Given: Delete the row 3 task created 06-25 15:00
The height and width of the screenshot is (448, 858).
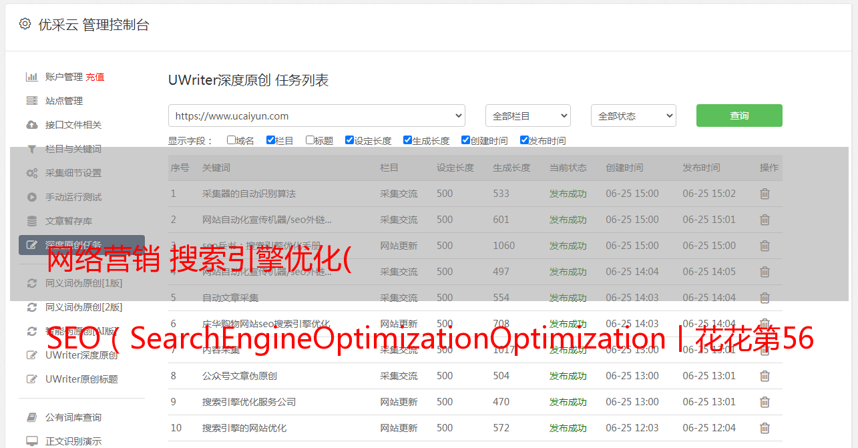Looking at the screenshot, I should (765, 246).
